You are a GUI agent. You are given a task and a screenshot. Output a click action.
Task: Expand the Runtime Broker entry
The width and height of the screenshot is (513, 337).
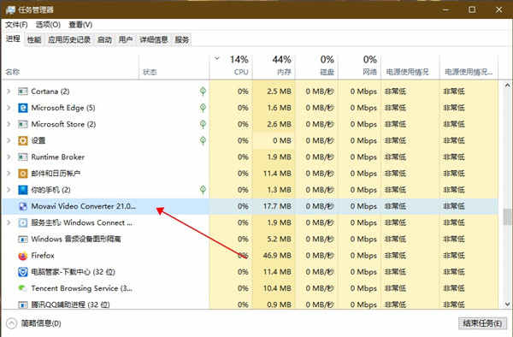coord(9,157)
